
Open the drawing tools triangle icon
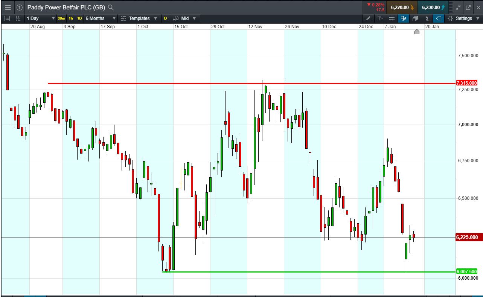coord(368,18)
